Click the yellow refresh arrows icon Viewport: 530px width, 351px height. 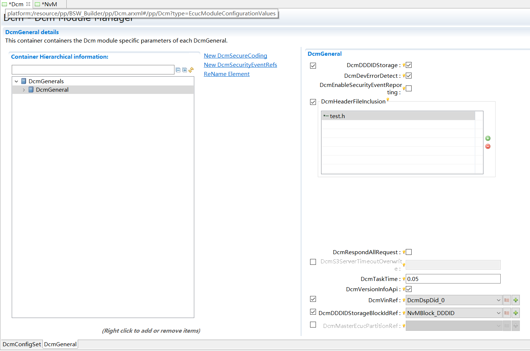pyautogui.click(x=191, y=70)
